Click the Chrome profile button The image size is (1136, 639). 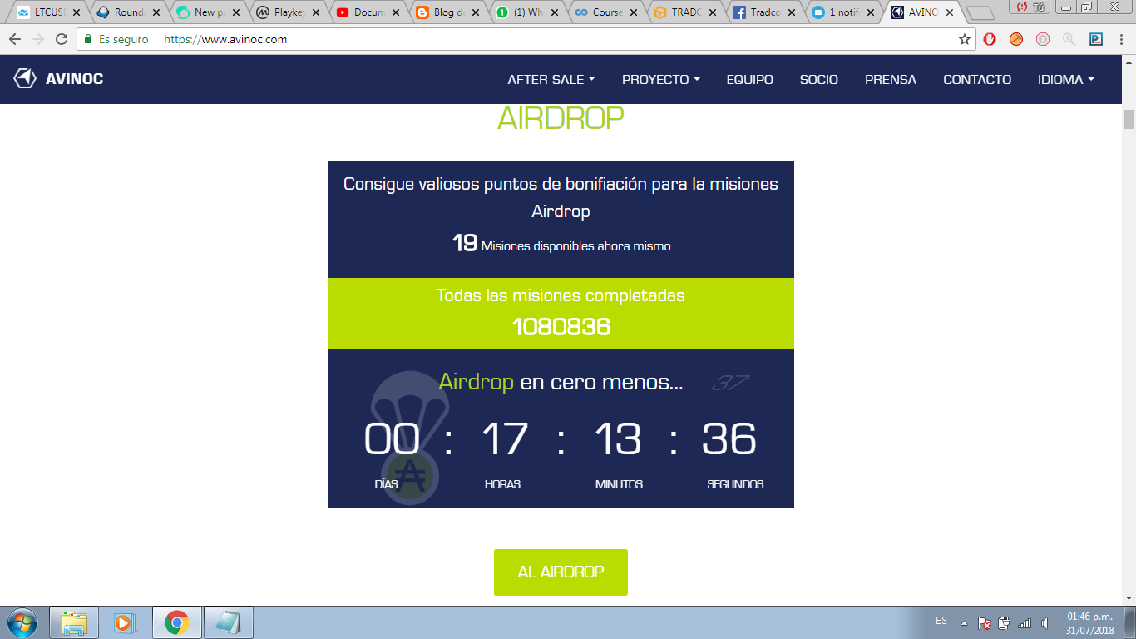point(1033,7)
